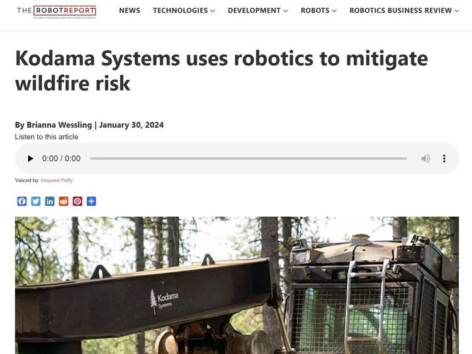The height and width of the screenshot is (354, 472).
Task: Share article on Pinterest
Action: pos(77,201)
